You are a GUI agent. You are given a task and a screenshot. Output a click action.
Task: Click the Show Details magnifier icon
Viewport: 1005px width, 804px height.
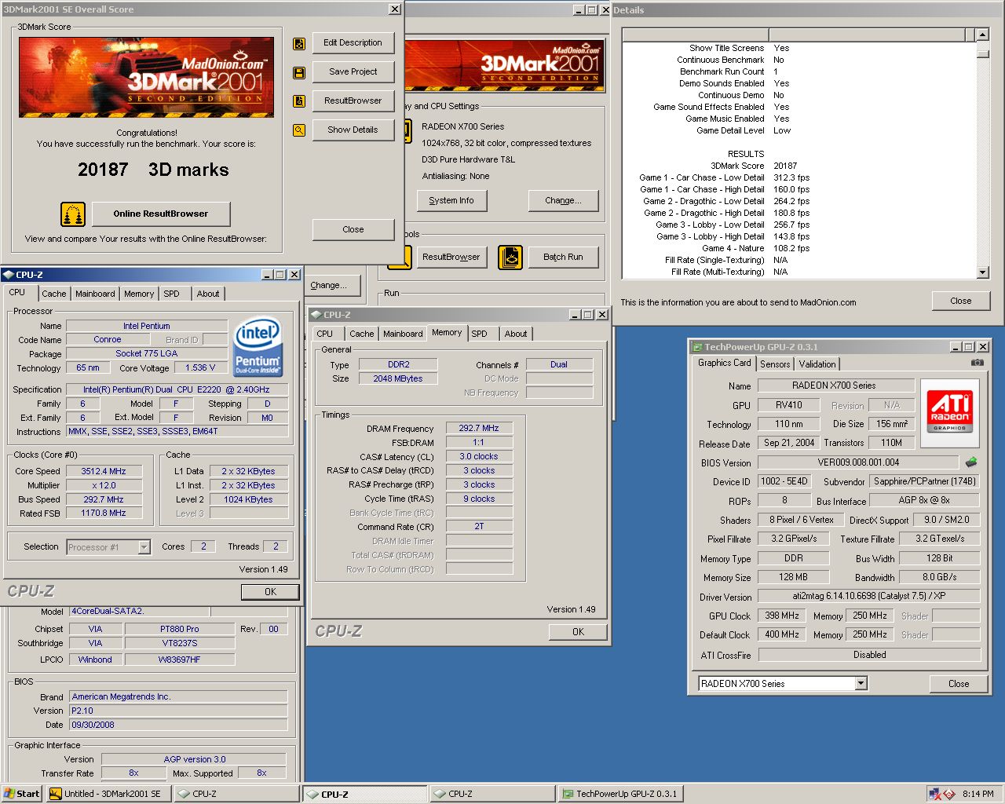[299, 130]
